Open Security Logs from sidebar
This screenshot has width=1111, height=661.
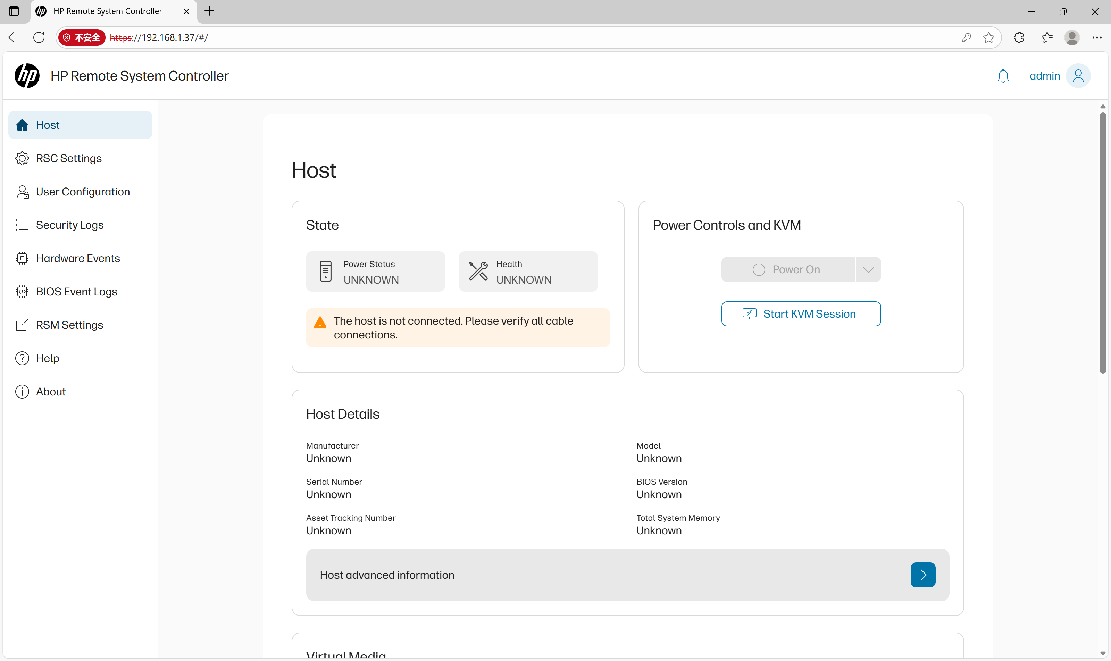[69, 225]
